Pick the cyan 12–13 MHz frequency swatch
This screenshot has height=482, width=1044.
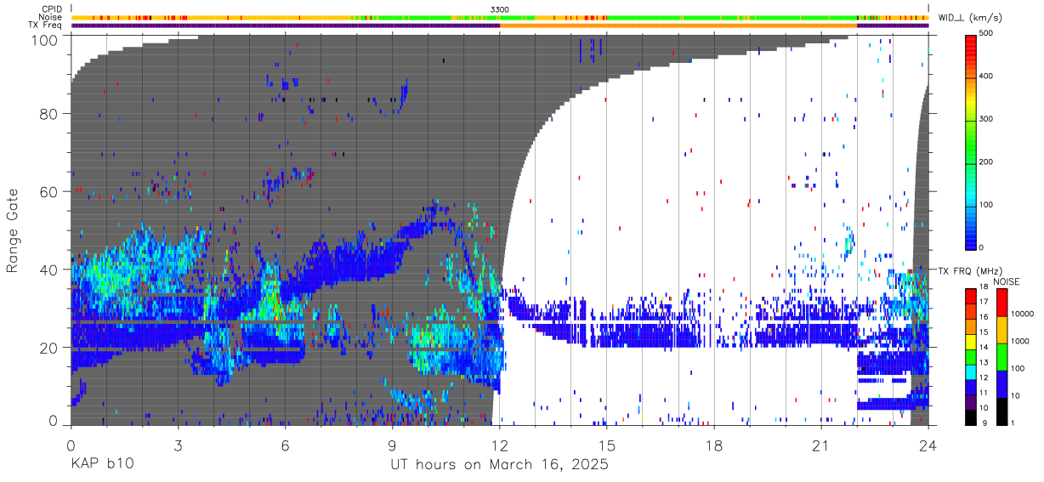pyautogui.click(x=972, y=371)
